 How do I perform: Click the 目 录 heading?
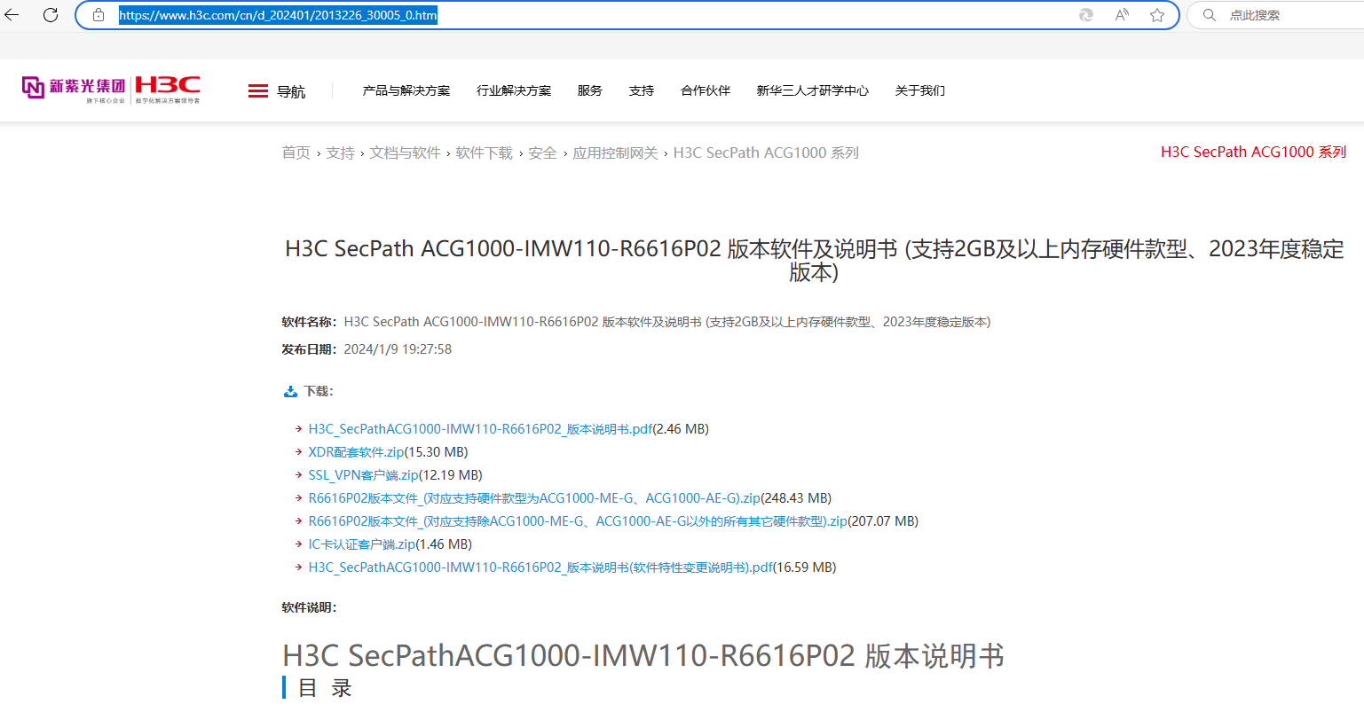click(325, 687)
